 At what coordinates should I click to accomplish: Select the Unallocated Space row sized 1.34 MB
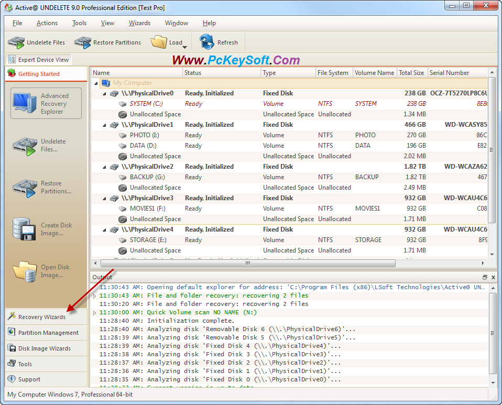coord(289,114)
